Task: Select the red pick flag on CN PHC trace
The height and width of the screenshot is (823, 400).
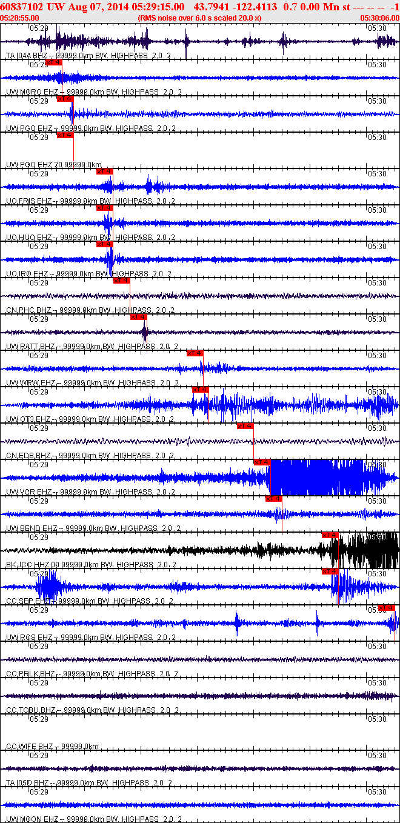Action: pos(122,280)
